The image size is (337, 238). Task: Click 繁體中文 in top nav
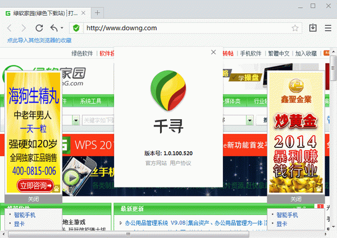(x=279, y=53)
